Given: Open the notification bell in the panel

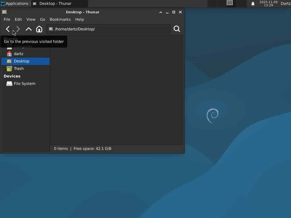Looking at the screenshot, I should pyautogui.click(x=253, y=4).
